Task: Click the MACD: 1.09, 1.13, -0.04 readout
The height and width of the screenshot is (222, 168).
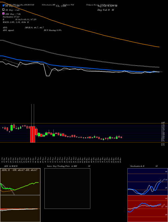Action: click(x=16, y=22)
